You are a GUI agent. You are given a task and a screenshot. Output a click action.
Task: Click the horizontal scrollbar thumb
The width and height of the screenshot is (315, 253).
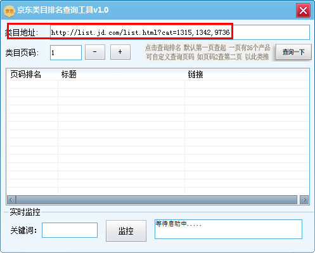click(x=157, y=200)
